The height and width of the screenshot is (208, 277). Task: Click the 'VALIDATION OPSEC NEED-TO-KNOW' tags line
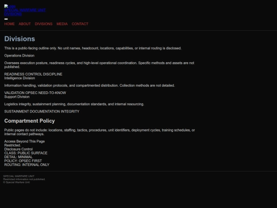pos(35,93)
